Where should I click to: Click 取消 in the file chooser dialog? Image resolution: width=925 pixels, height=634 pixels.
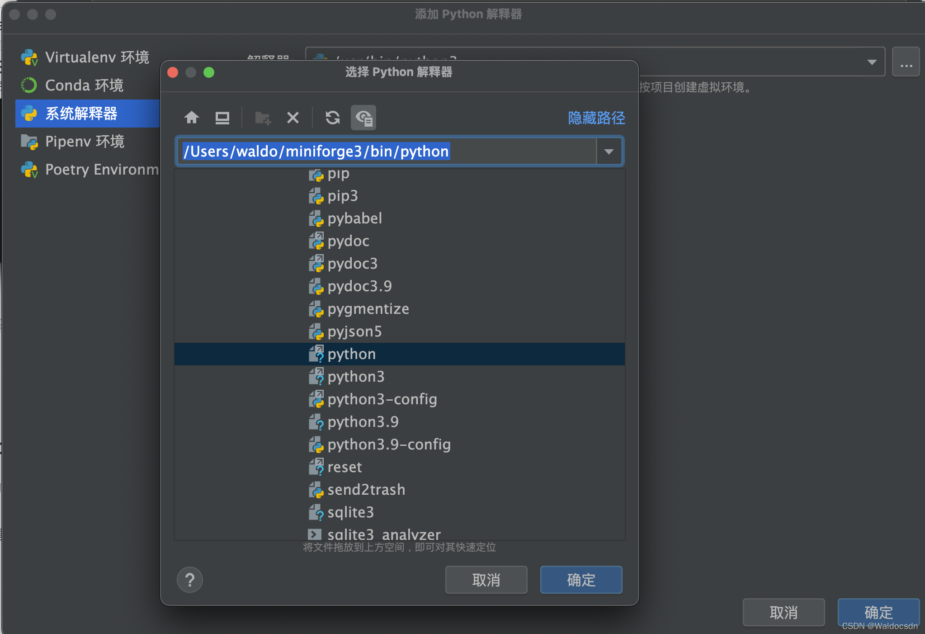pos(486,580)
